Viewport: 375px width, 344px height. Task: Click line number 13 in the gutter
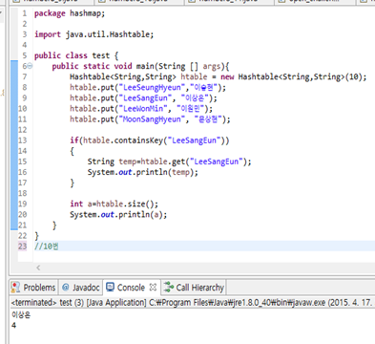22,140
